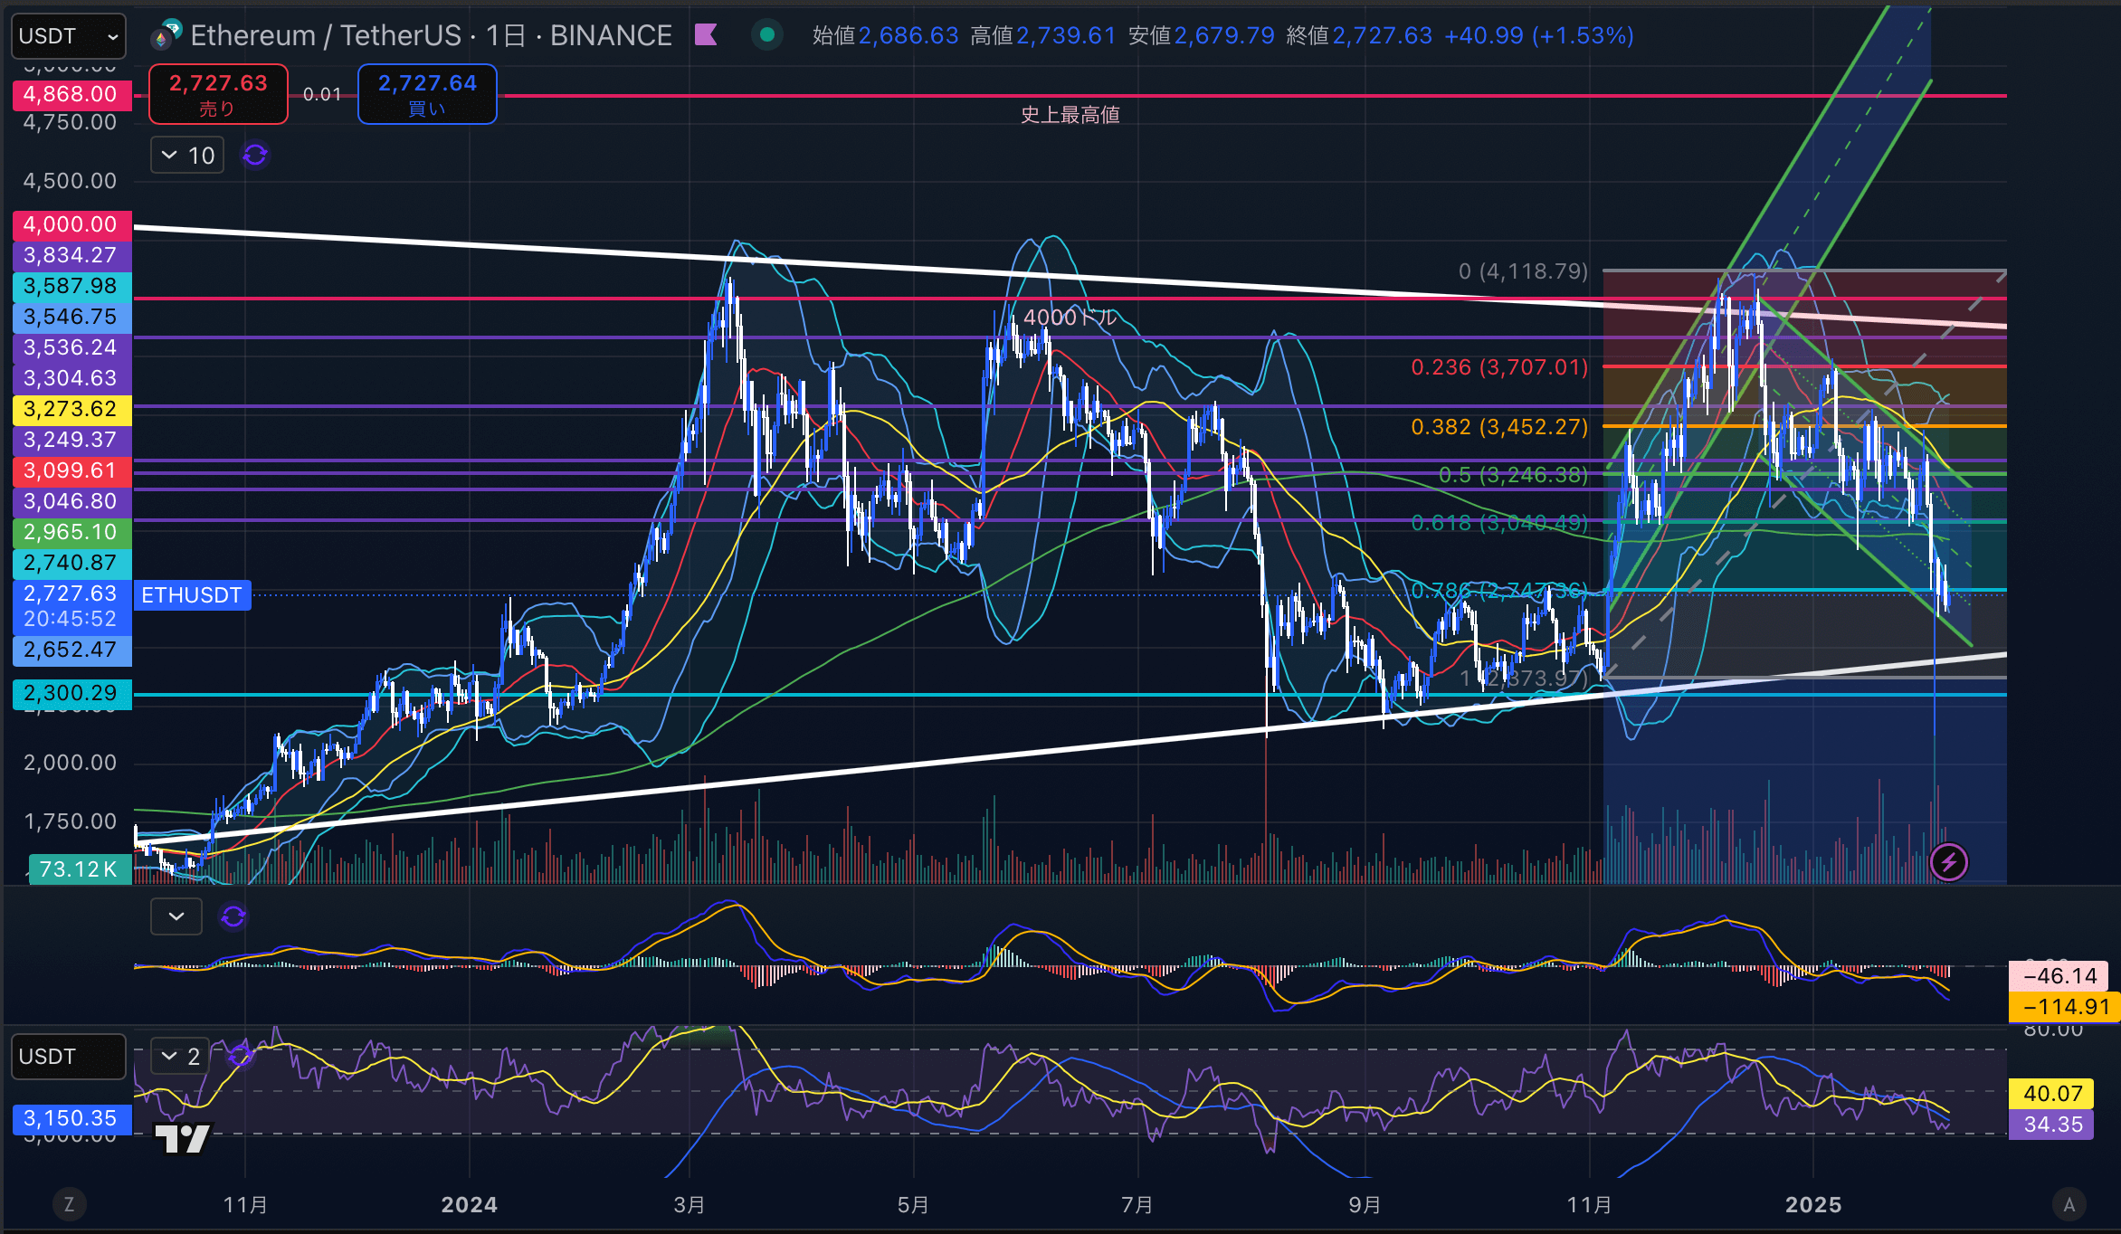
Task: Expand the 2 indicators chevron in RSI pane
Action: (x=179, y=1056)
